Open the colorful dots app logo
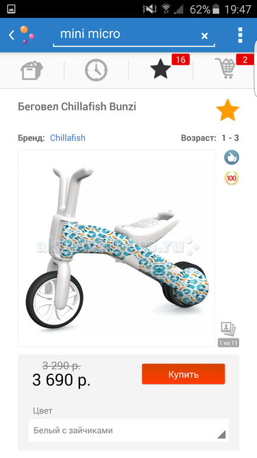The width and height of the screenshot is (257, 458). point(27,35)
